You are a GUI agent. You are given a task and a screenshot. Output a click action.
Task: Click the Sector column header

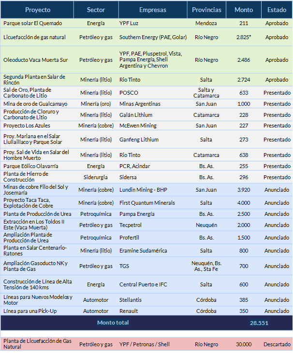(x=96, y=10)
